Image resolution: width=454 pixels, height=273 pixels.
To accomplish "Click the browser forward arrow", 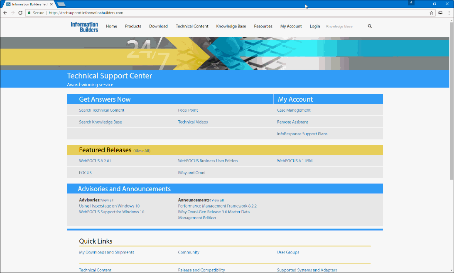I will (13, 13).
